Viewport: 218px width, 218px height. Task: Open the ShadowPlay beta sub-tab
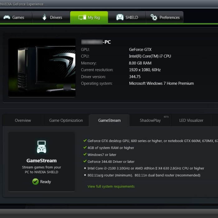click(x=150, y=121)
